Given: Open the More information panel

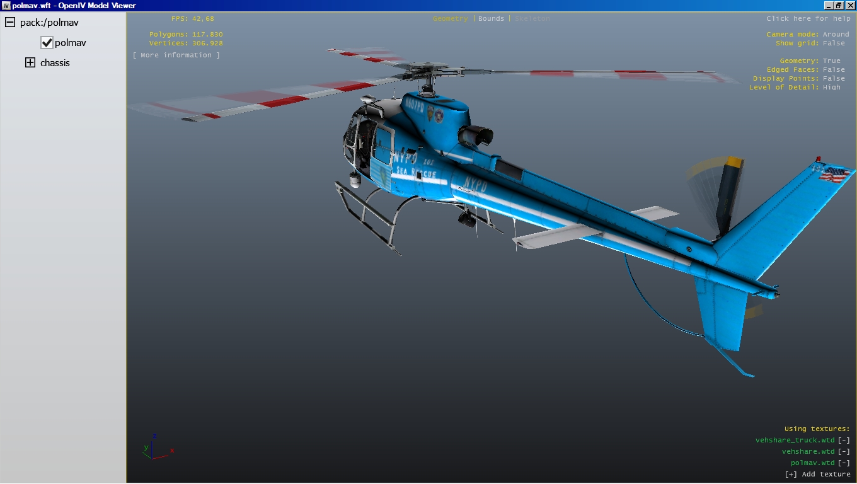Looking at the screenshot, I should 176,55.
